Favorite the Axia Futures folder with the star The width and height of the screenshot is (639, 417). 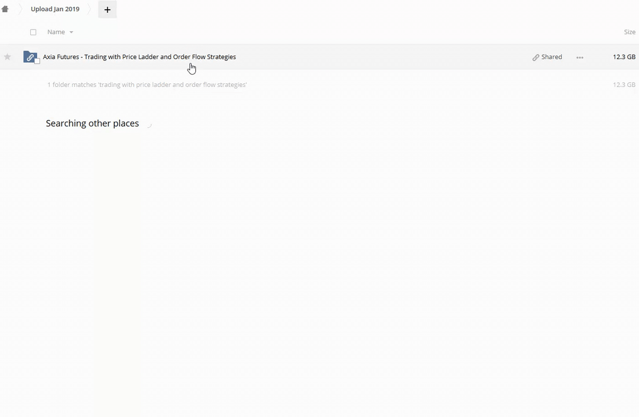tap(8, 57)
